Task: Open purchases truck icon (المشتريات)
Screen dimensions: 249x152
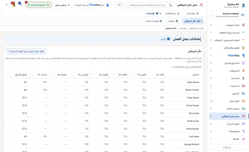Action: [x=243, y=86]
